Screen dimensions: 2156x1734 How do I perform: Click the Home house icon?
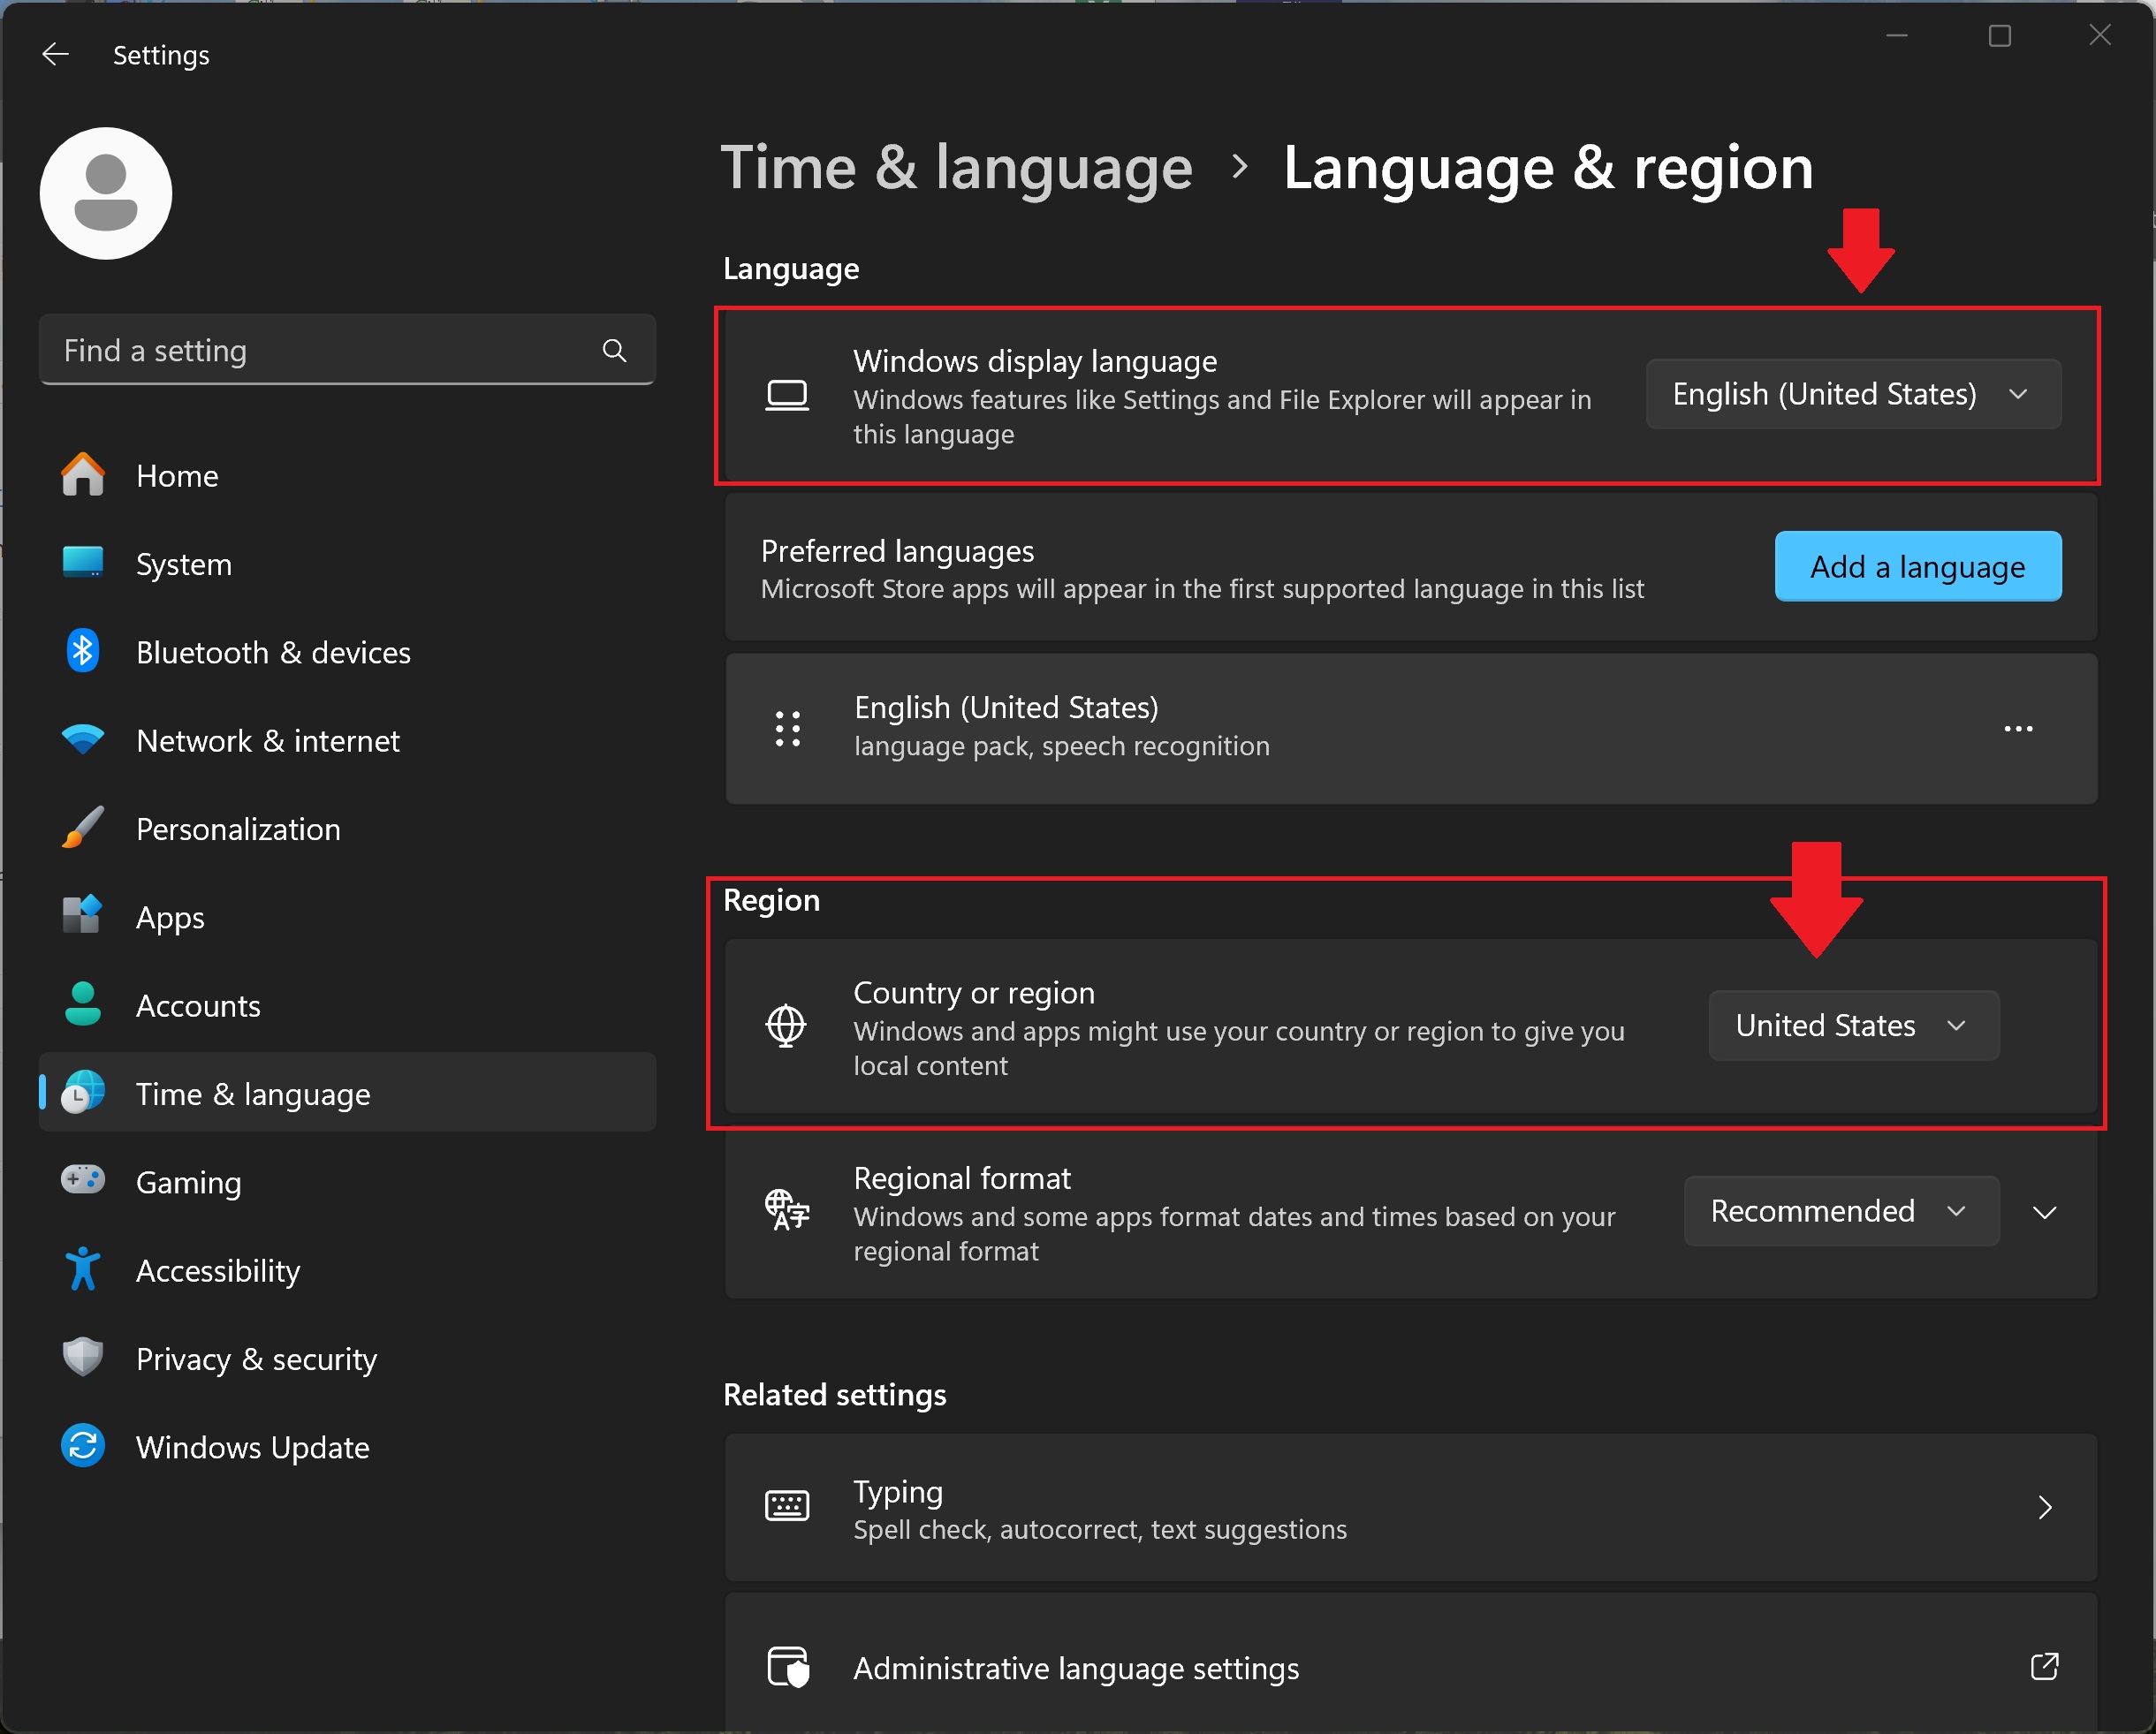pyautogui.click(x=83, y=474)
